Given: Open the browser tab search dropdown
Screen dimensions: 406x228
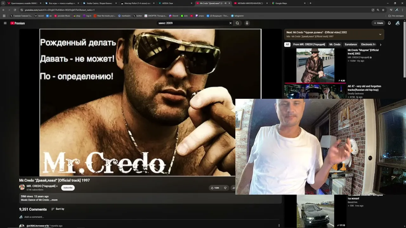Looking at the screenshot, I should click(x=3, y=3).
